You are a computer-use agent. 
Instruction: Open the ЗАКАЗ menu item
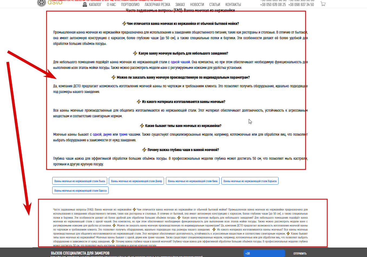pos(180,5)
